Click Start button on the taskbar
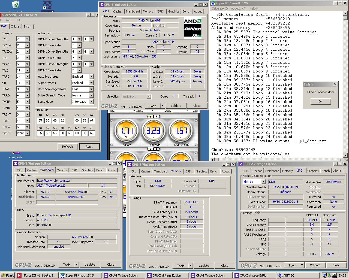Image resolution: width=349 pixels, height=279 pixels. 7,275
